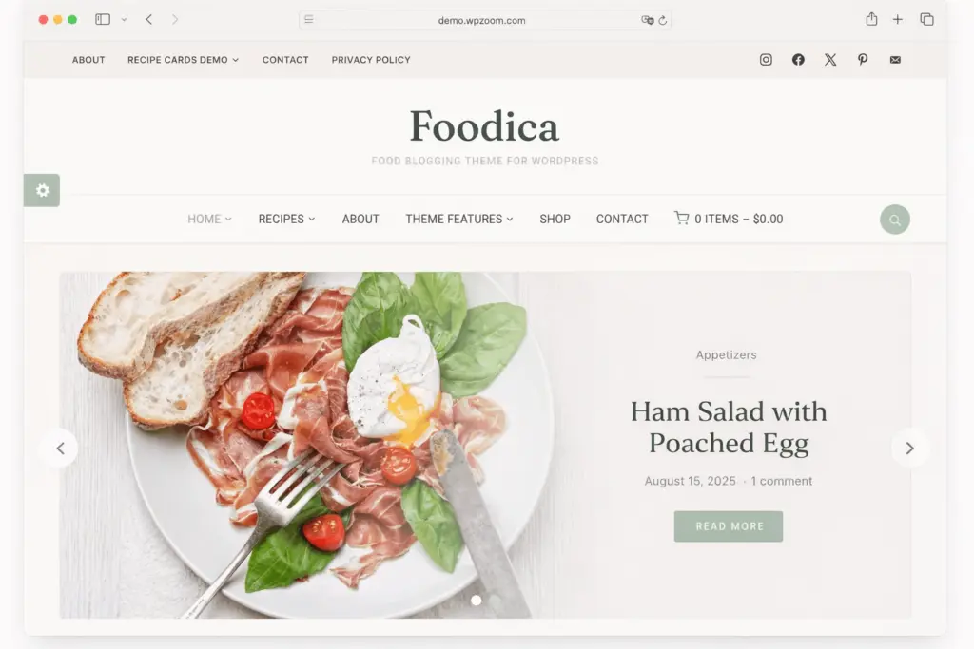The width and height of the screenshot is (974, 649).
Task: Click the Read More button
Action: 729,526
